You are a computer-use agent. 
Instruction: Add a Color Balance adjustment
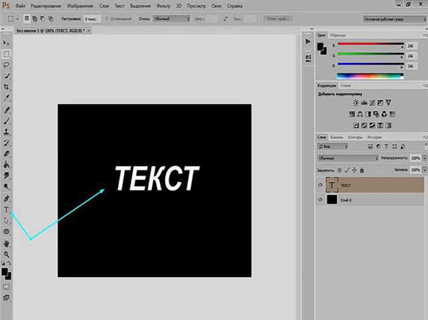click(360, 114)
